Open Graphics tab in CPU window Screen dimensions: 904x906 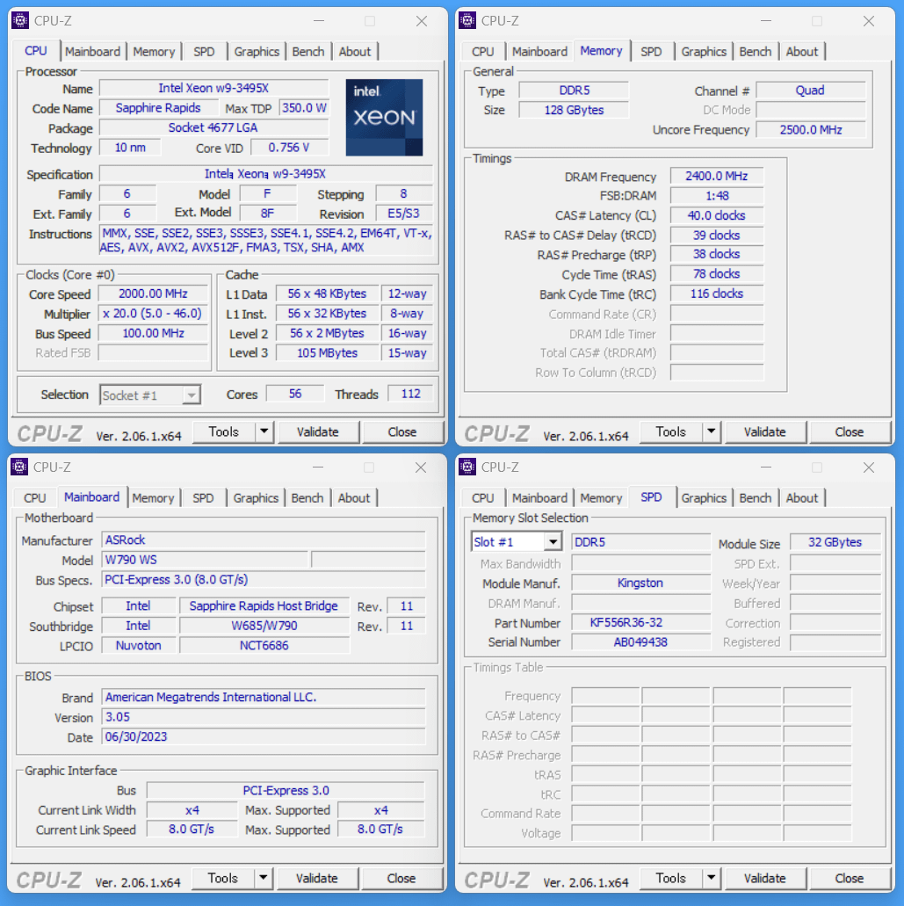(x=257, y=52)
